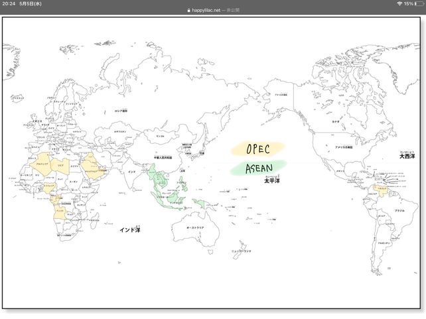The height and width of the screenshot is (319, 426).
Task: Click the 太平洋 ocean label
Action: [271, 180]
